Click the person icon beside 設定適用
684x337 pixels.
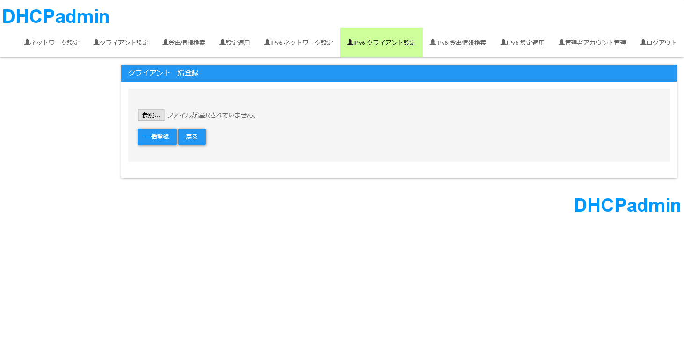223,43
